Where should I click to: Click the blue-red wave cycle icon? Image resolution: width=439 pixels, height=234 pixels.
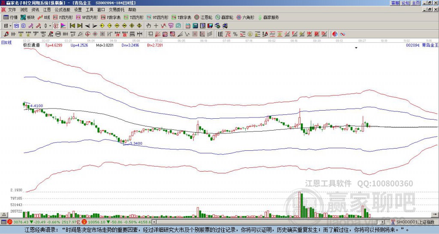pyautogui.click(x=343, y=34)
